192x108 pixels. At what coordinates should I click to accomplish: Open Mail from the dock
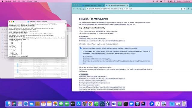click(x=32, y=104)
